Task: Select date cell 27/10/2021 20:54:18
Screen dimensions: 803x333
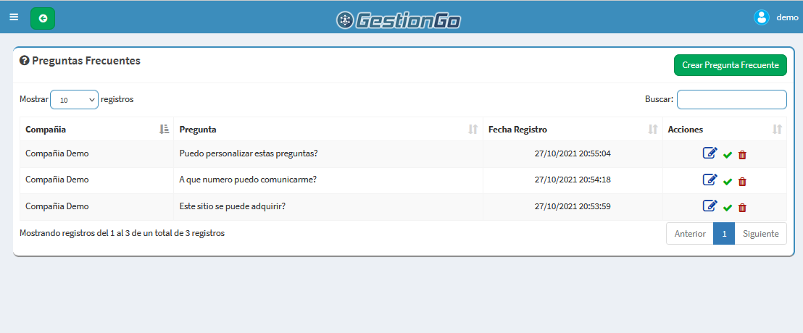Action: coord(573,180)
